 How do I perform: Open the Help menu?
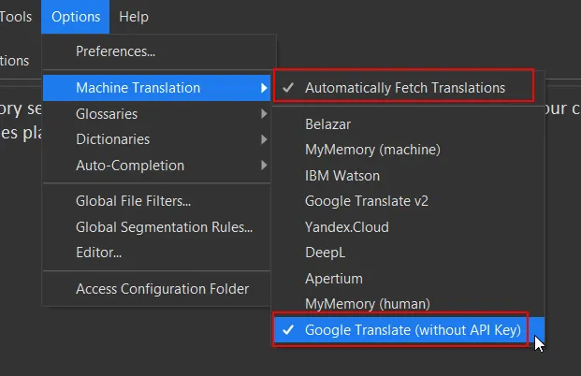(134, 16)
